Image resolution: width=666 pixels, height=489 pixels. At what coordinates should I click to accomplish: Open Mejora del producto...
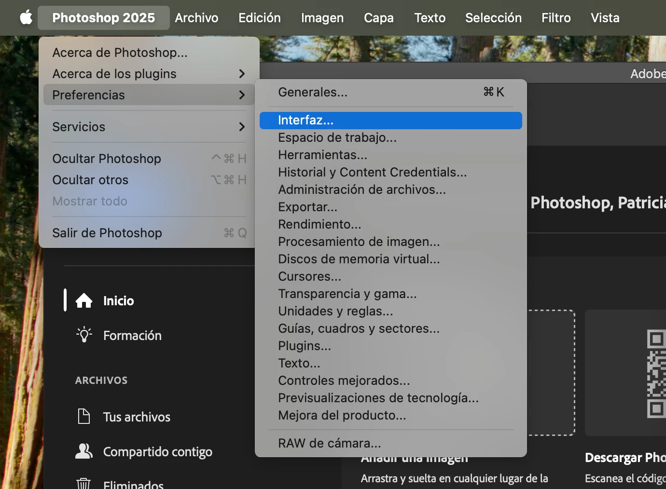tap(391, 415)
